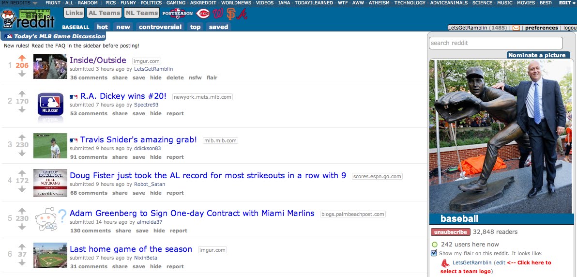Switch to the new tab
Screen dimensions: 577x277
pos(123,27)
